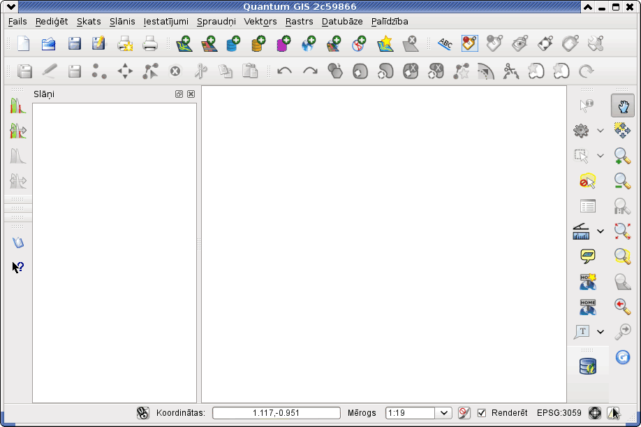Open the database DB Manager icon
Screen dimensions: 641x427
587,366
